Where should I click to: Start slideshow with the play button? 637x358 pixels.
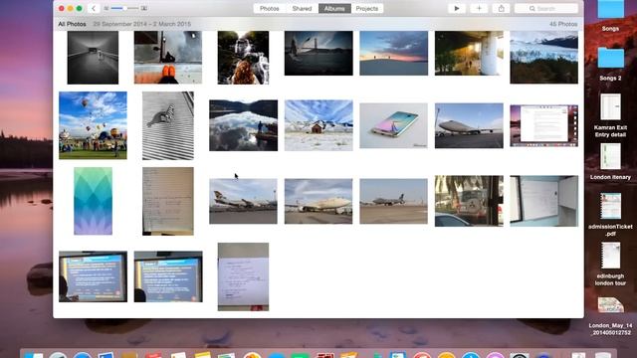457,8
